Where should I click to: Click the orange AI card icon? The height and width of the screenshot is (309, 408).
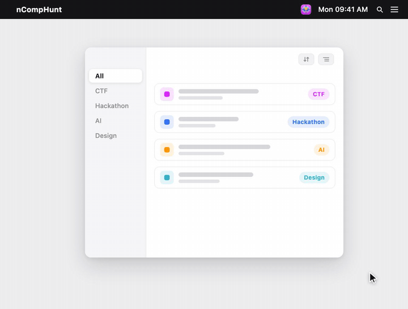point(167,150)
